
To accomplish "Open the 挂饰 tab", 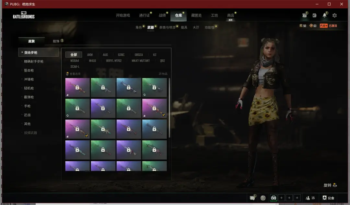I will [x=56, y=41].
